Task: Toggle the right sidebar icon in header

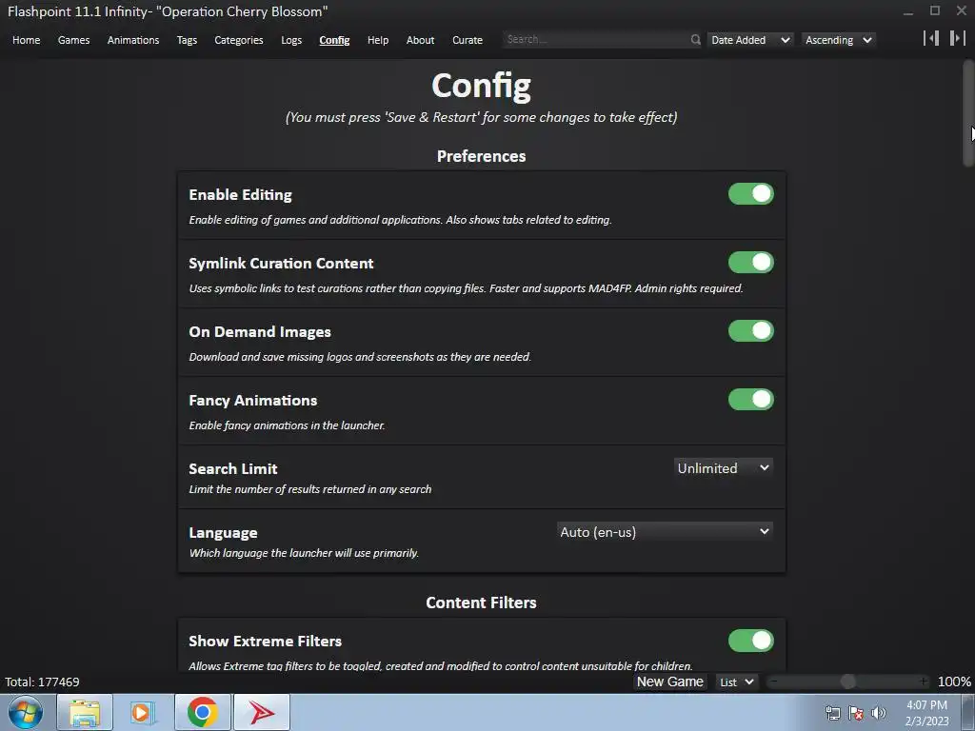Action: tap(957, 38)
